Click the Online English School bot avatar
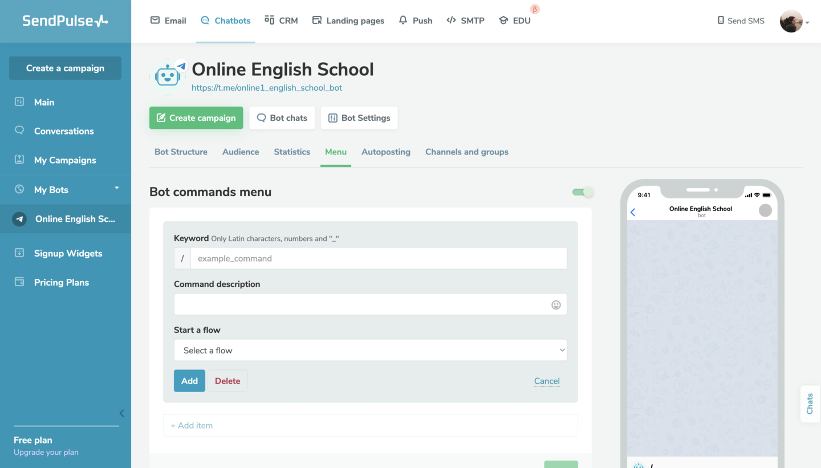Screen dimensions: 821x468 tap(168, 76)
